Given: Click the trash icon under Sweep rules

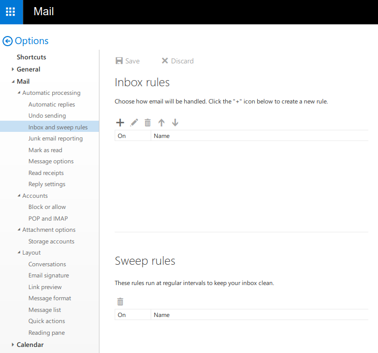Looking at the screenshot, I should coord(120,302).
